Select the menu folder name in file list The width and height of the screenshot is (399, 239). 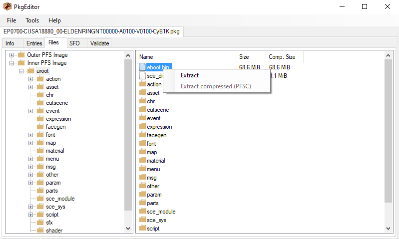153,169
